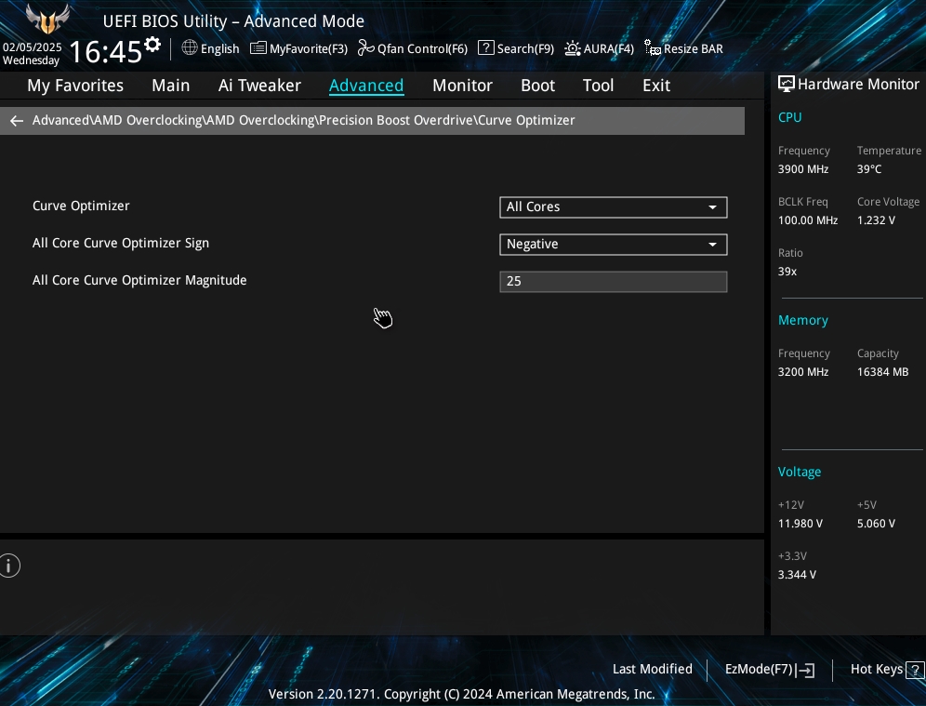This screenshot has width=926, height=706.
Task: Open AURA lighting icon
Action: (573, 47)
